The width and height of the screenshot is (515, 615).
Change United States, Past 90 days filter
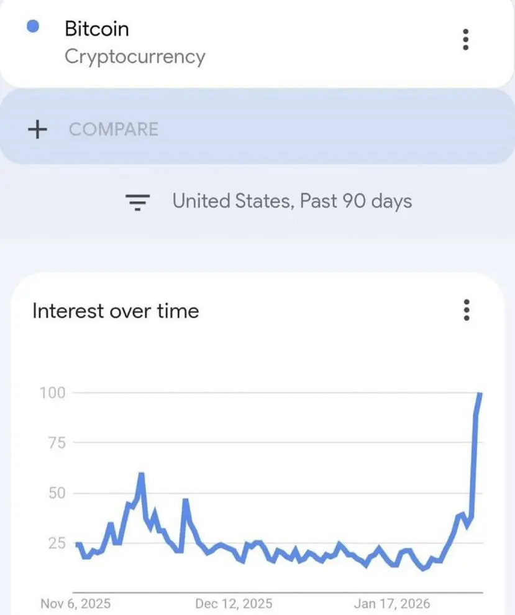[292, 201]
